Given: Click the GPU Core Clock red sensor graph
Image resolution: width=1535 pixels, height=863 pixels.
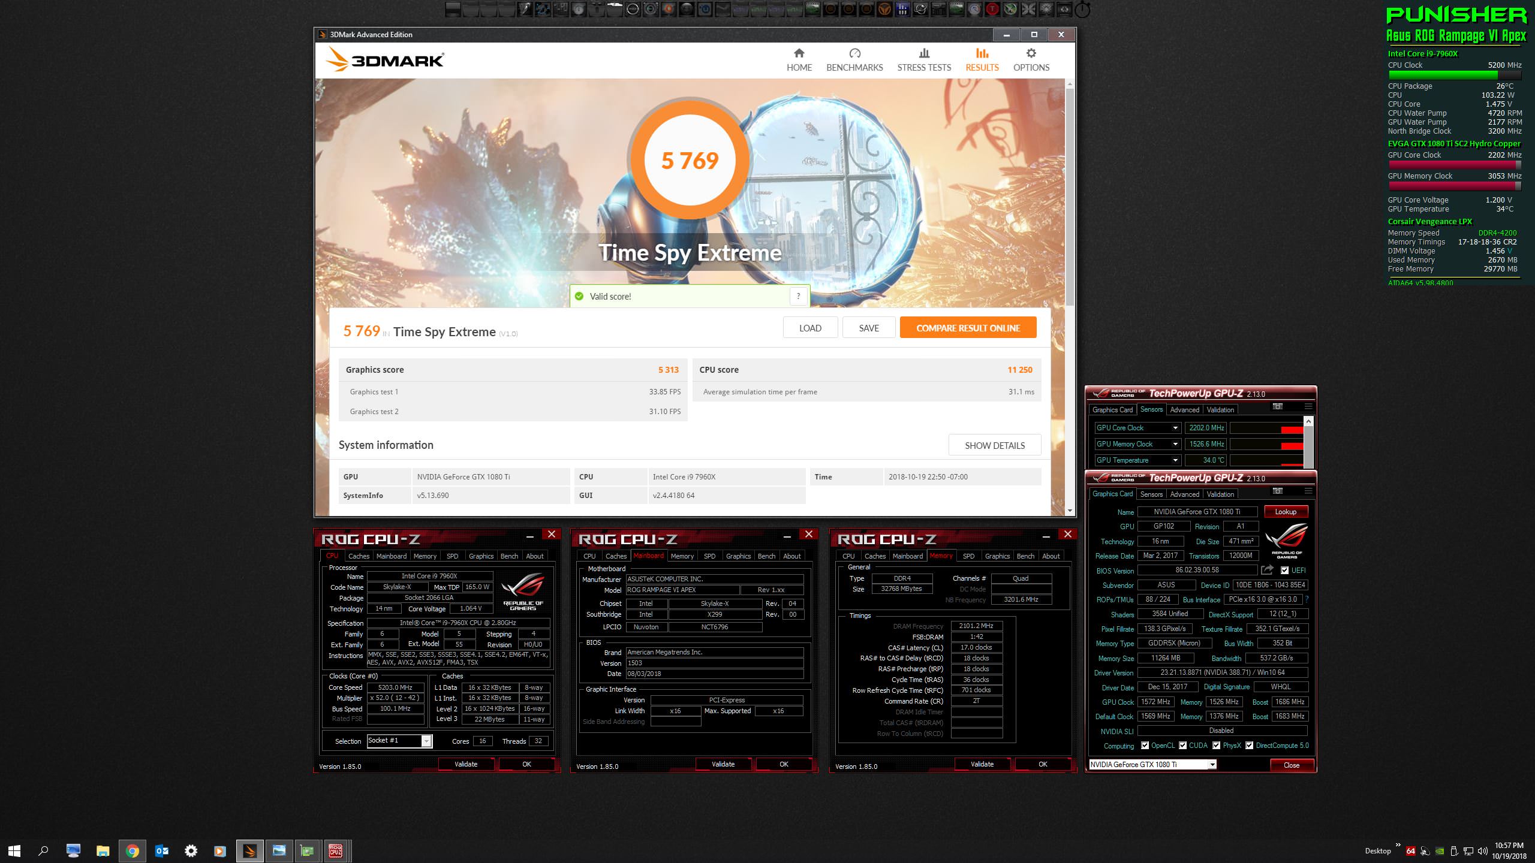Looking at the screenshot, I should pos(1266,428).
